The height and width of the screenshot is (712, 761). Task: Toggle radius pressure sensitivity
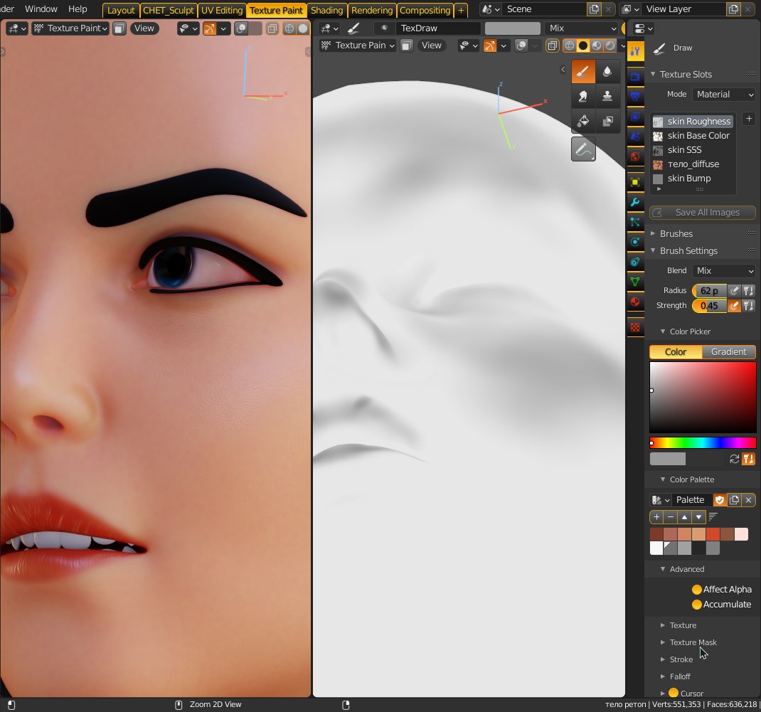(x=734, y=291)
